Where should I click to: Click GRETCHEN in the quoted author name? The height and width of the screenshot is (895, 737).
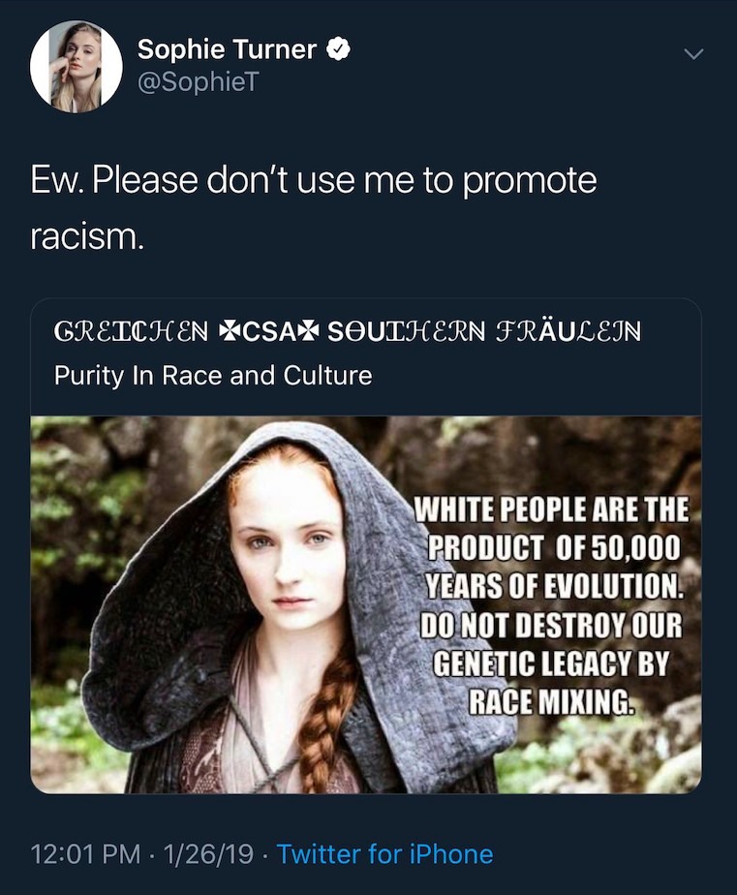point(132,331)
